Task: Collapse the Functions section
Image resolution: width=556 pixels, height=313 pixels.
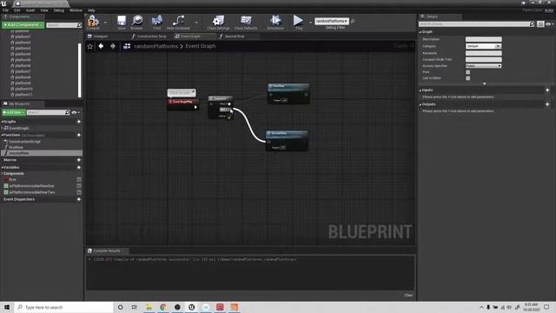Action: (x=3, y=136)
